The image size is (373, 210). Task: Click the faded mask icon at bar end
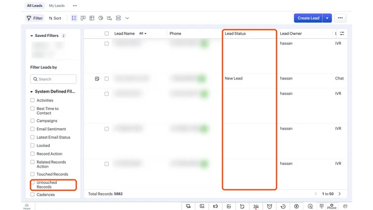click(x=345, y=206)
